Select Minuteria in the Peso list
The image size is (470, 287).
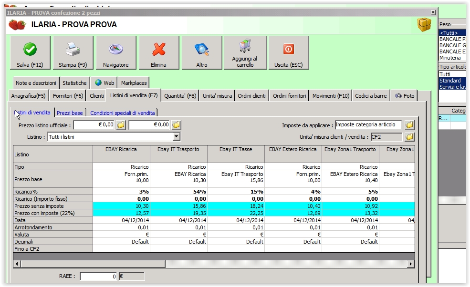[x=450, y=58]
